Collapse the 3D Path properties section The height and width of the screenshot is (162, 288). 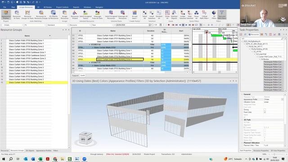click(x=242, y=120)
